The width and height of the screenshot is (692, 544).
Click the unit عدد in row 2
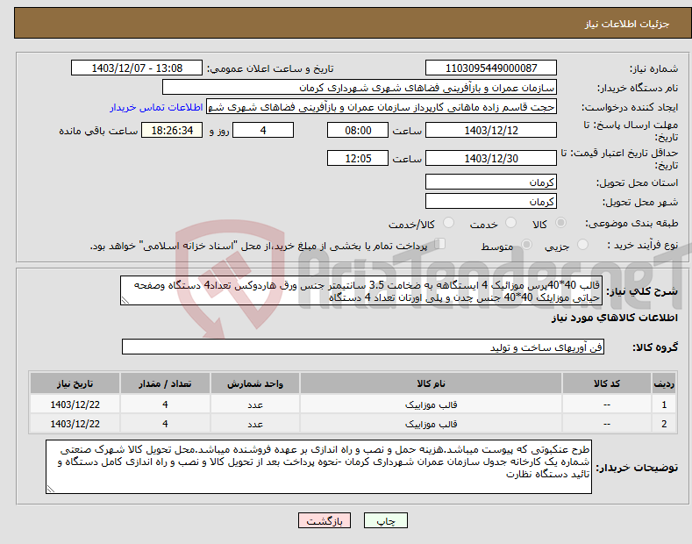255,425
